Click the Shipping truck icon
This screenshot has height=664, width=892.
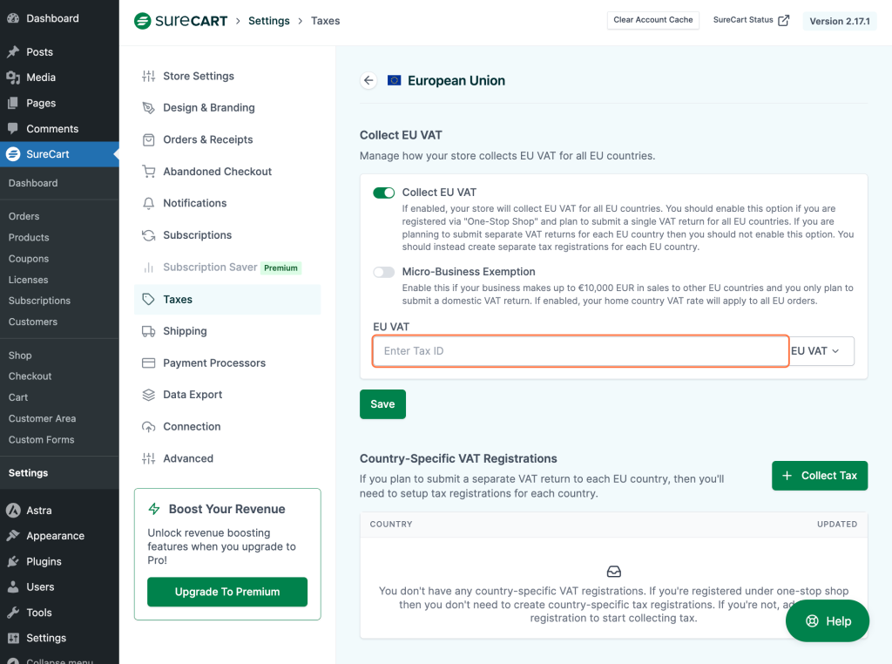148,331
